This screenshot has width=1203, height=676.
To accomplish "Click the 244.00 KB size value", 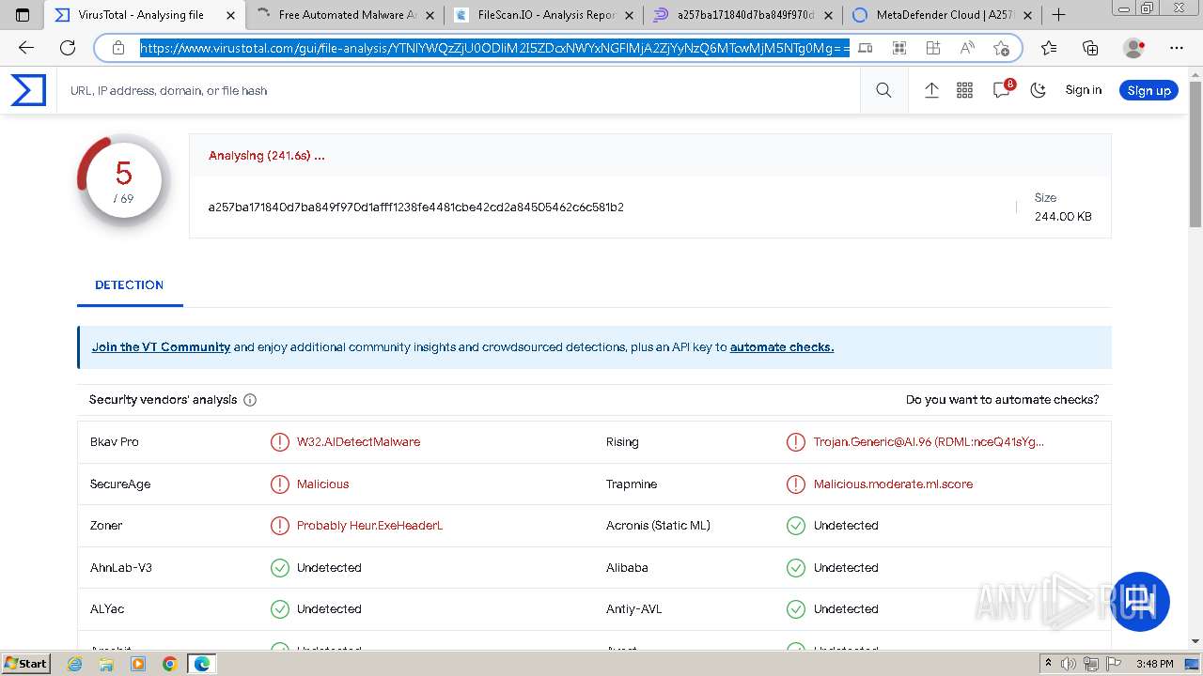I will pos(1063,217).
